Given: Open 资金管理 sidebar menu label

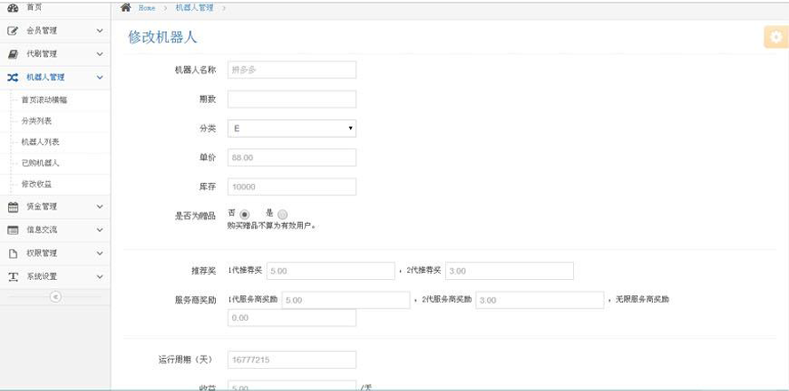Looking at the screenshot, I should click(42, 206).
